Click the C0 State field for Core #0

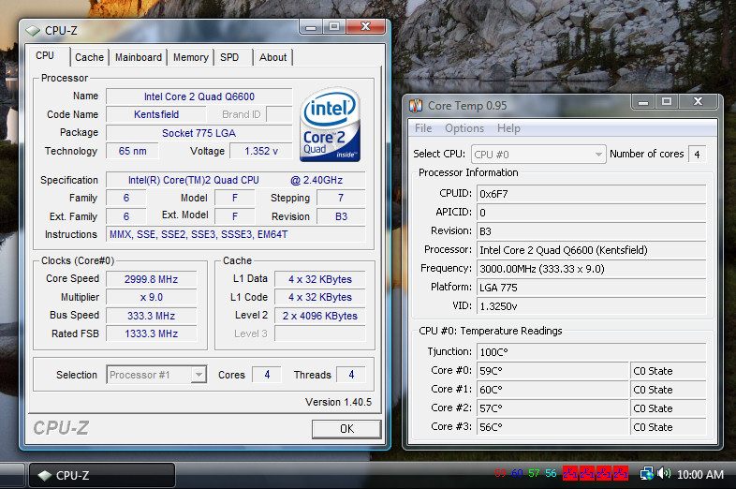pyautogui.click(x=669, y=371)
